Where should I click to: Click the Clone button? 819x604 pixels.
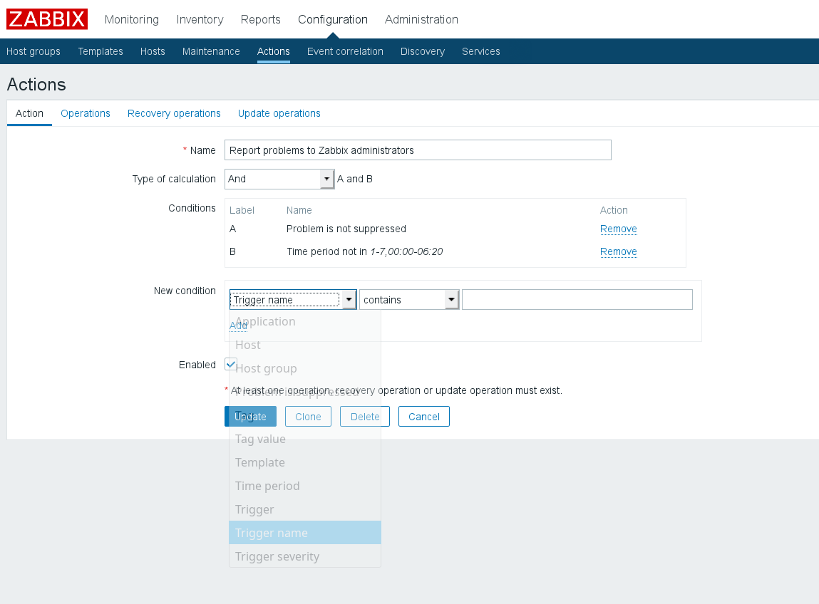pyautogui.click(x=308, y=417)
